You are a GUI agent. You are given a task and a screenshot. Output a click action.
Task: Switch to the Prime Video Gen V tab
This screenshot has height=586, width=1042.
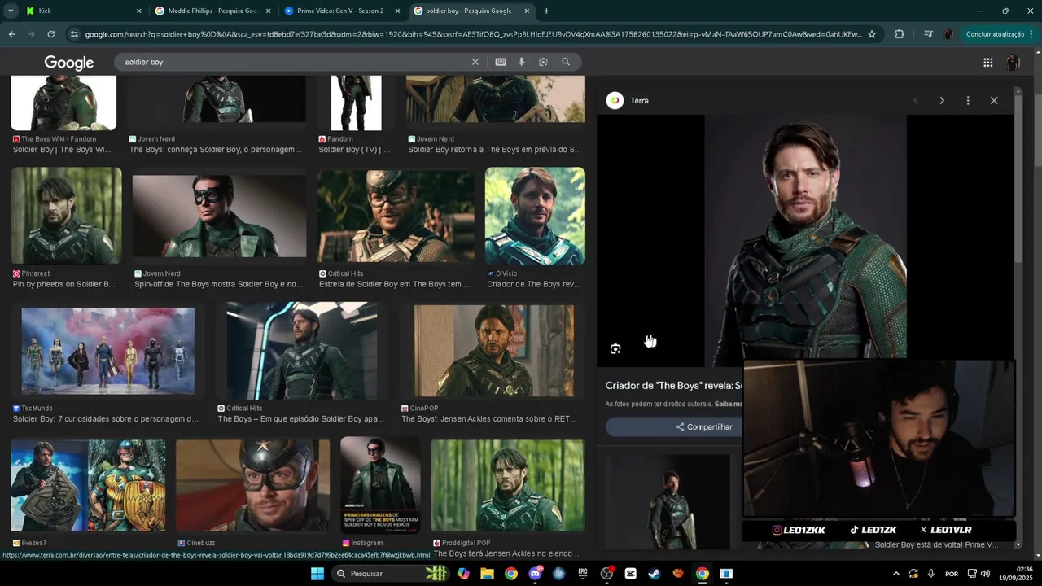tap(340, 11)
